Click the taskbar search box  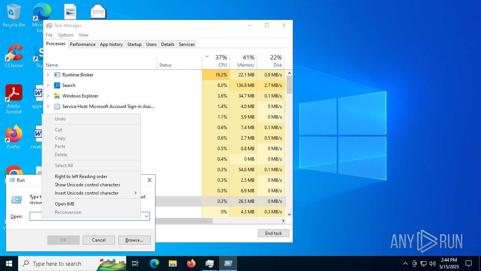72,263
